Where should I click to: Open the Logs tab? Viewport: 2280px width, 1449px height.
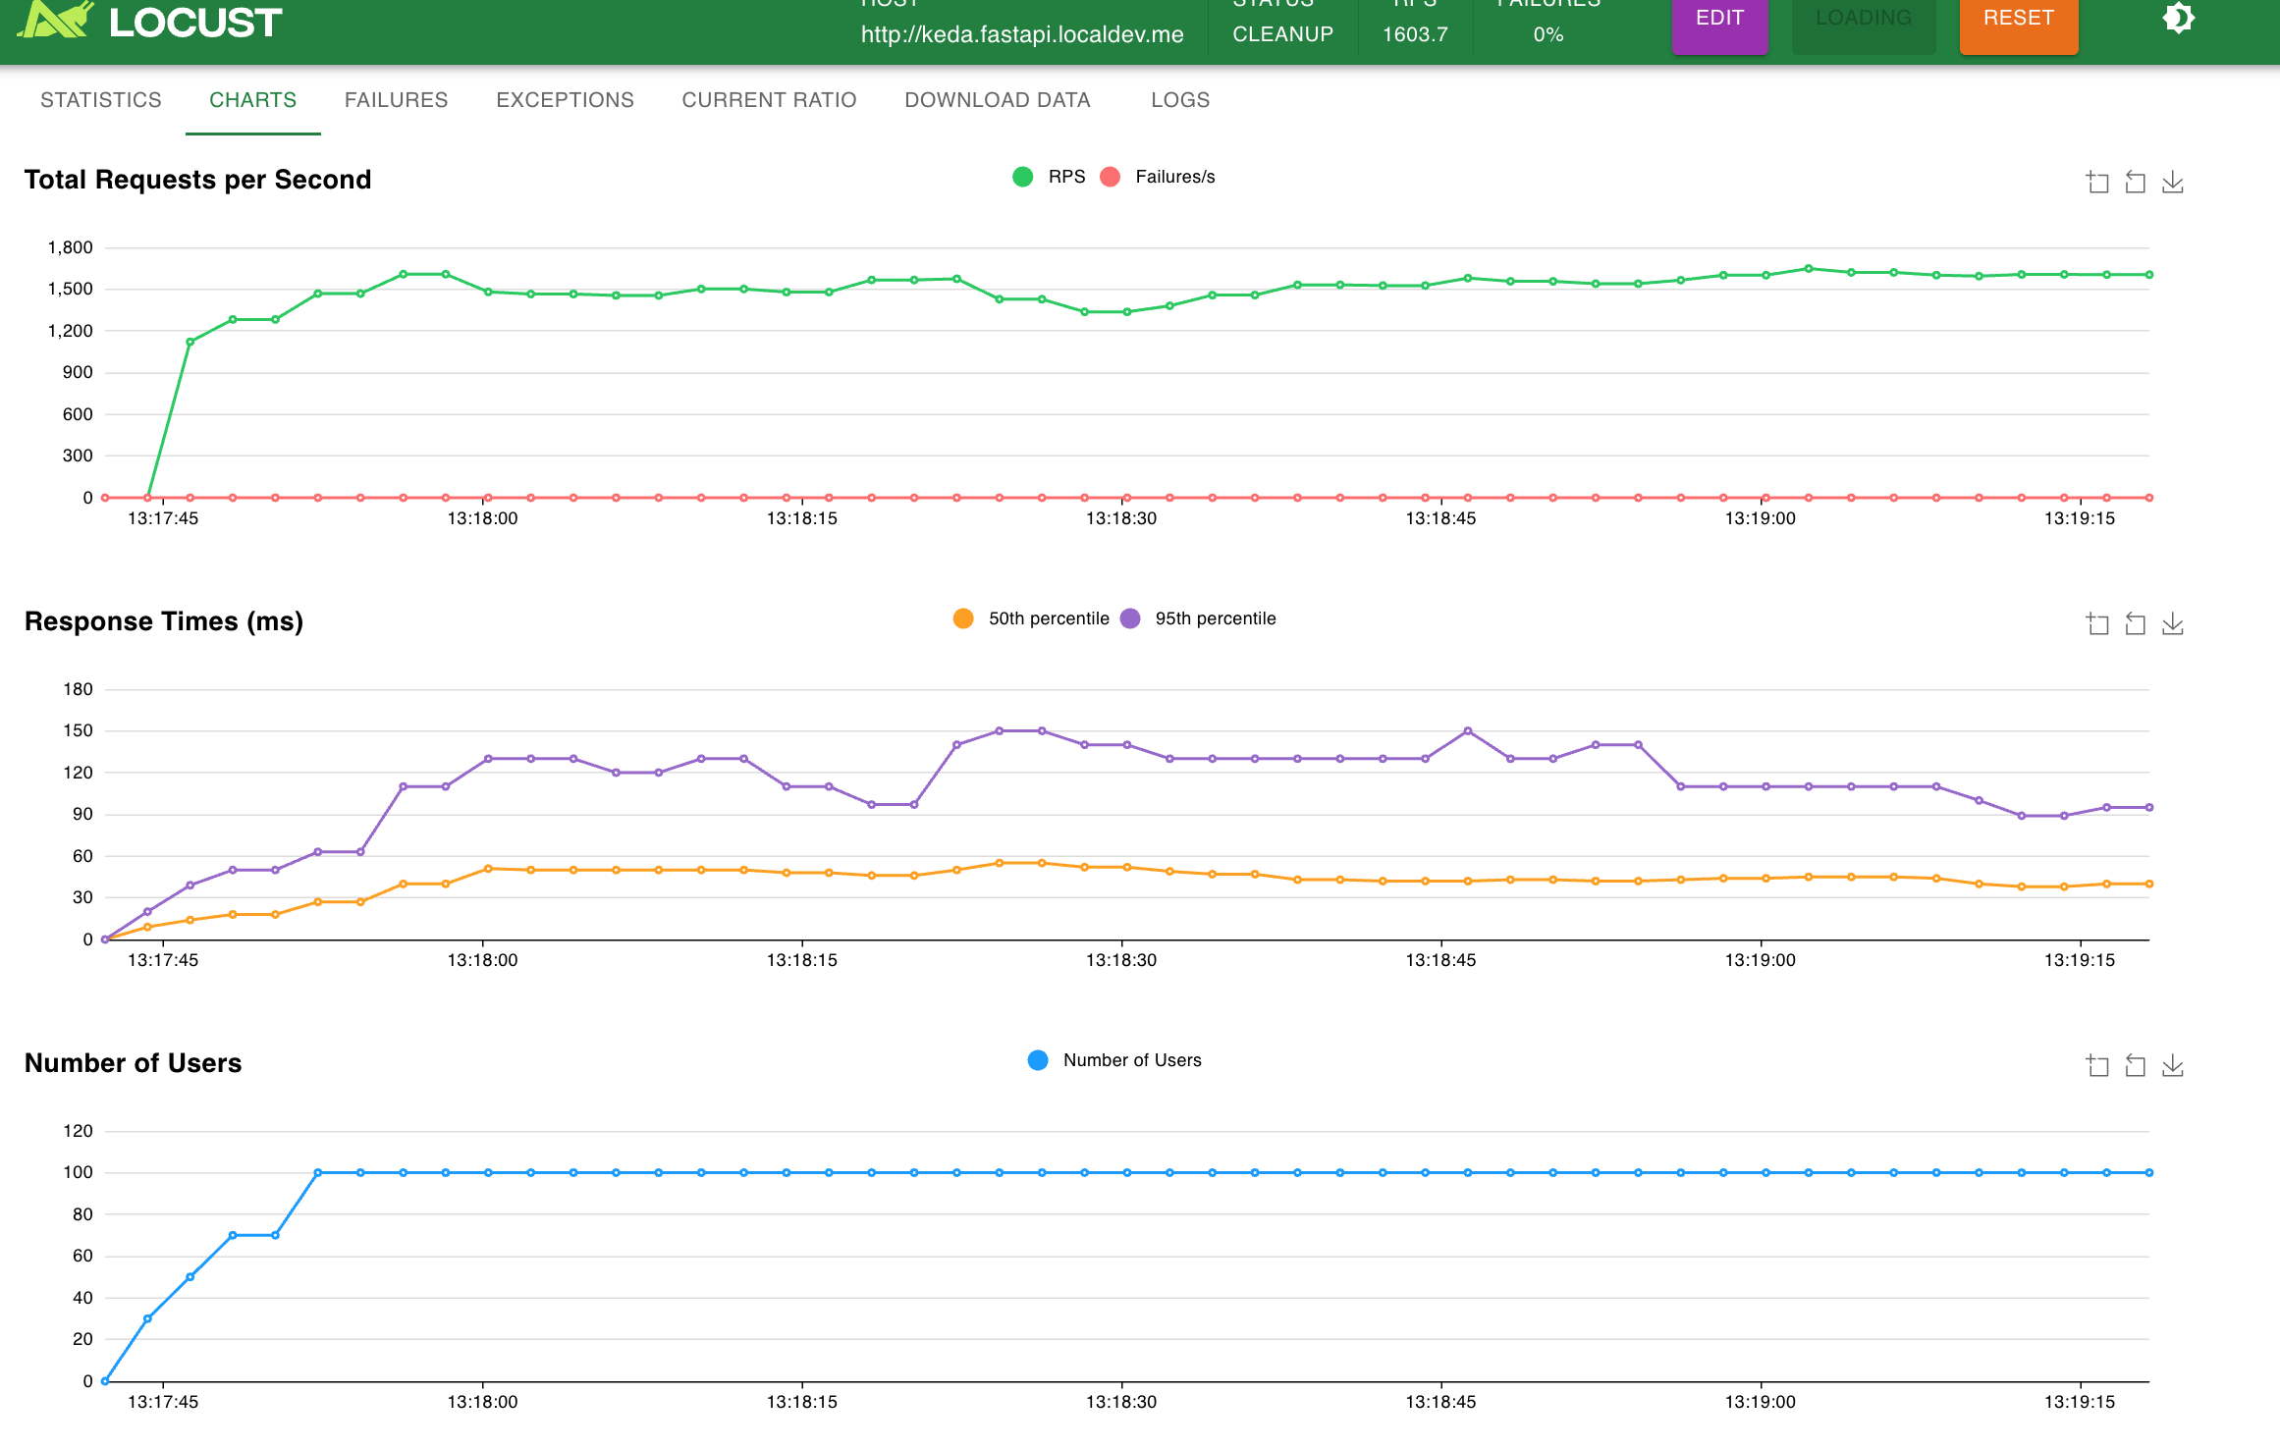pos(1180,100)
